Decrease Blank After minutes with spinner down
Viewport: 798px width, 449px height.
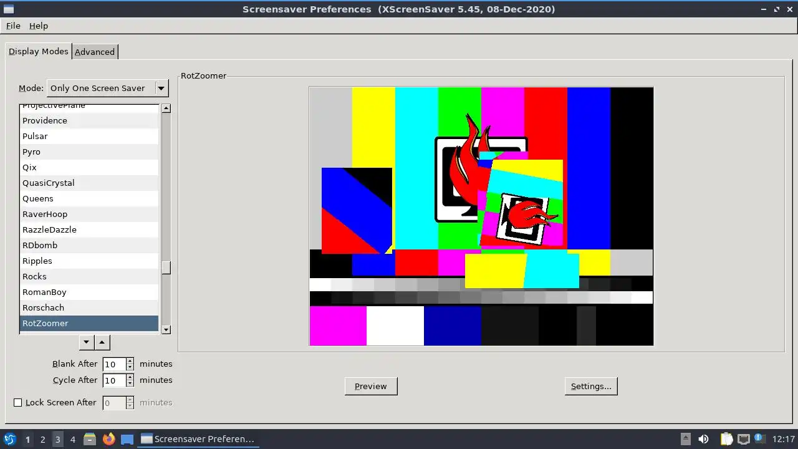[x=130, y=367]
